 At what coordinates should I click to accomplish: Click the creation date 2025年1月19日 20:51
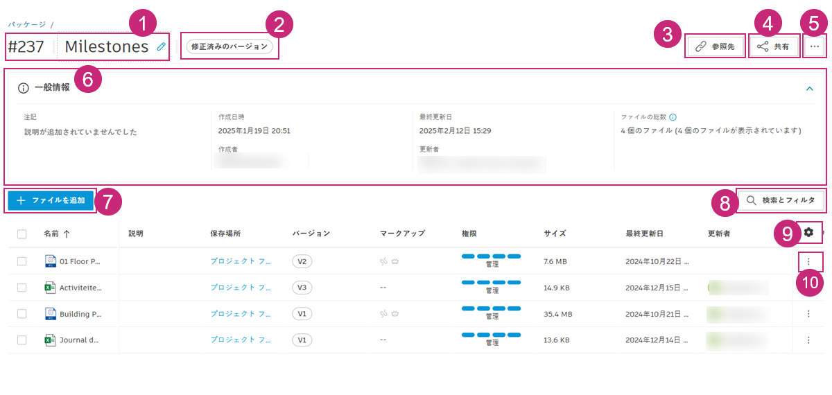point(254,131)
